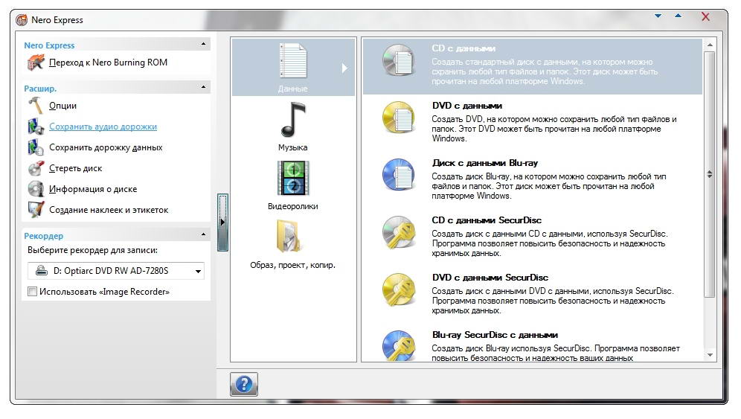Click Сохранить аудио дорожки link
Screen dimensions: 741x419
[x=103, y=127]
